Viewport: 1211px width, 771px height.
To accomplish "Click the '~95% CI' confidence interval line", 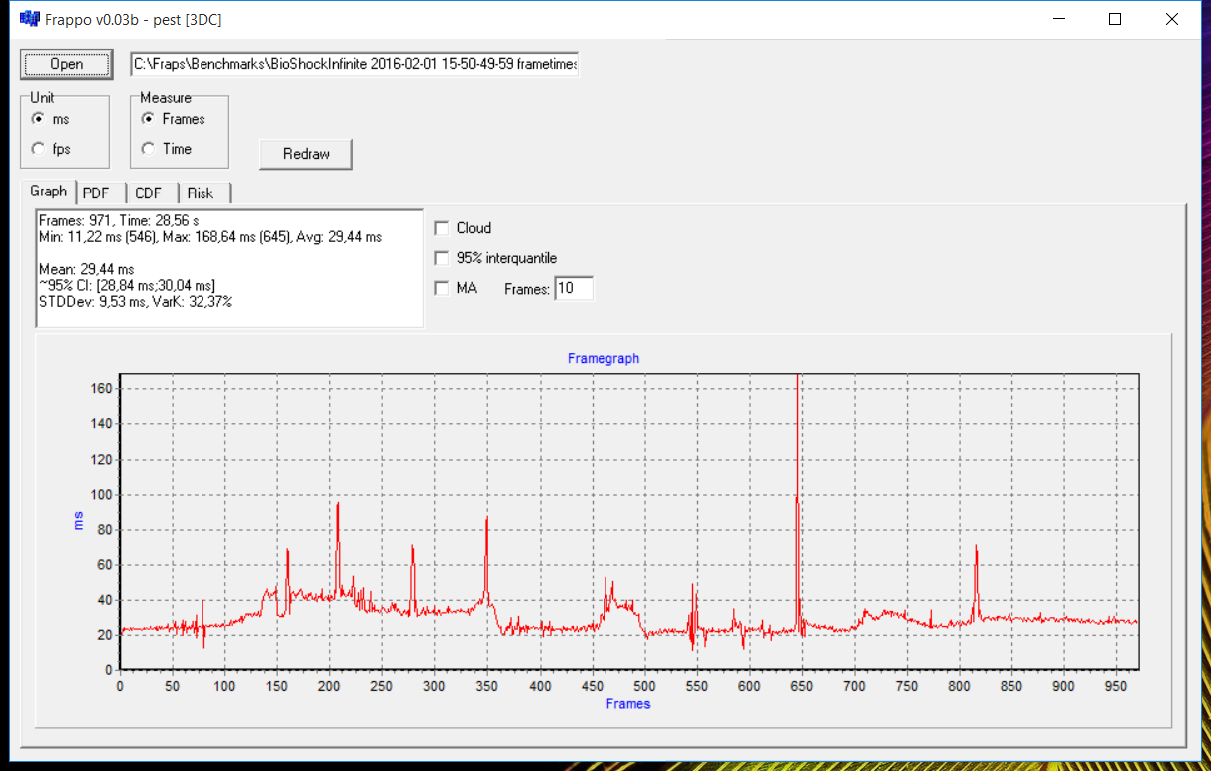I will 127,285.
